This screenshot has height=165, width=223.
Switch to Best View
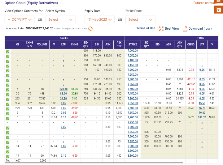169,28
